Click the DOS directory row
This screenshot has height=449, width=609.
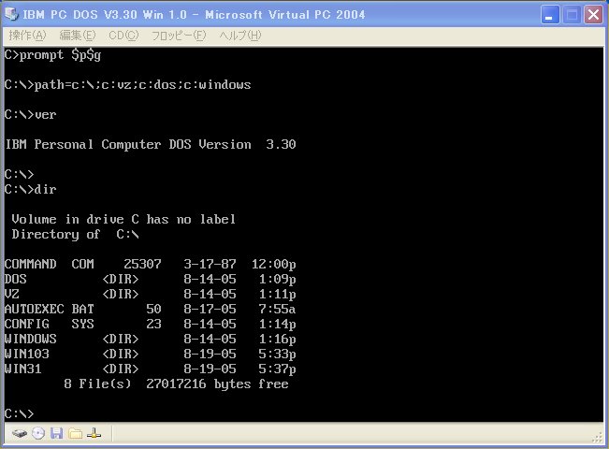point(150,280)
